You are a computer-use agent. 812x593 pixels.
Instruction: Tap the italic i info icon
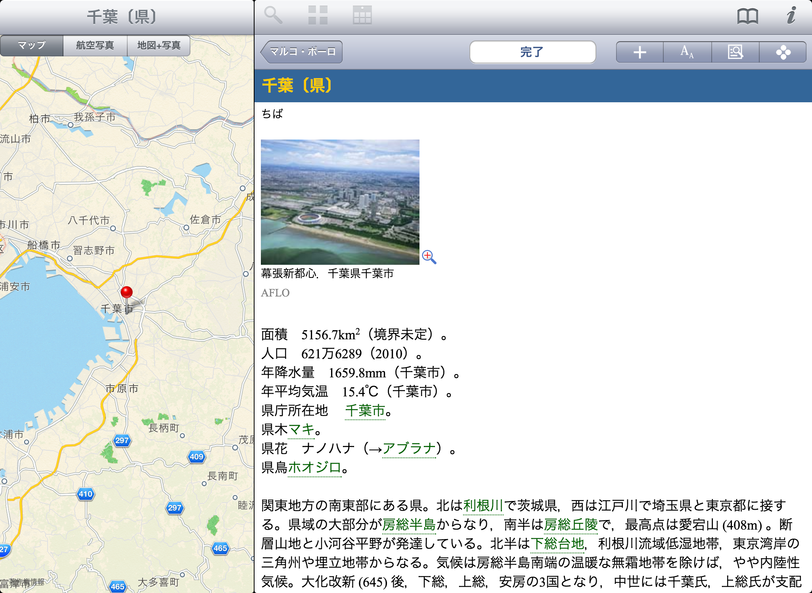click(x=791, y=15)
